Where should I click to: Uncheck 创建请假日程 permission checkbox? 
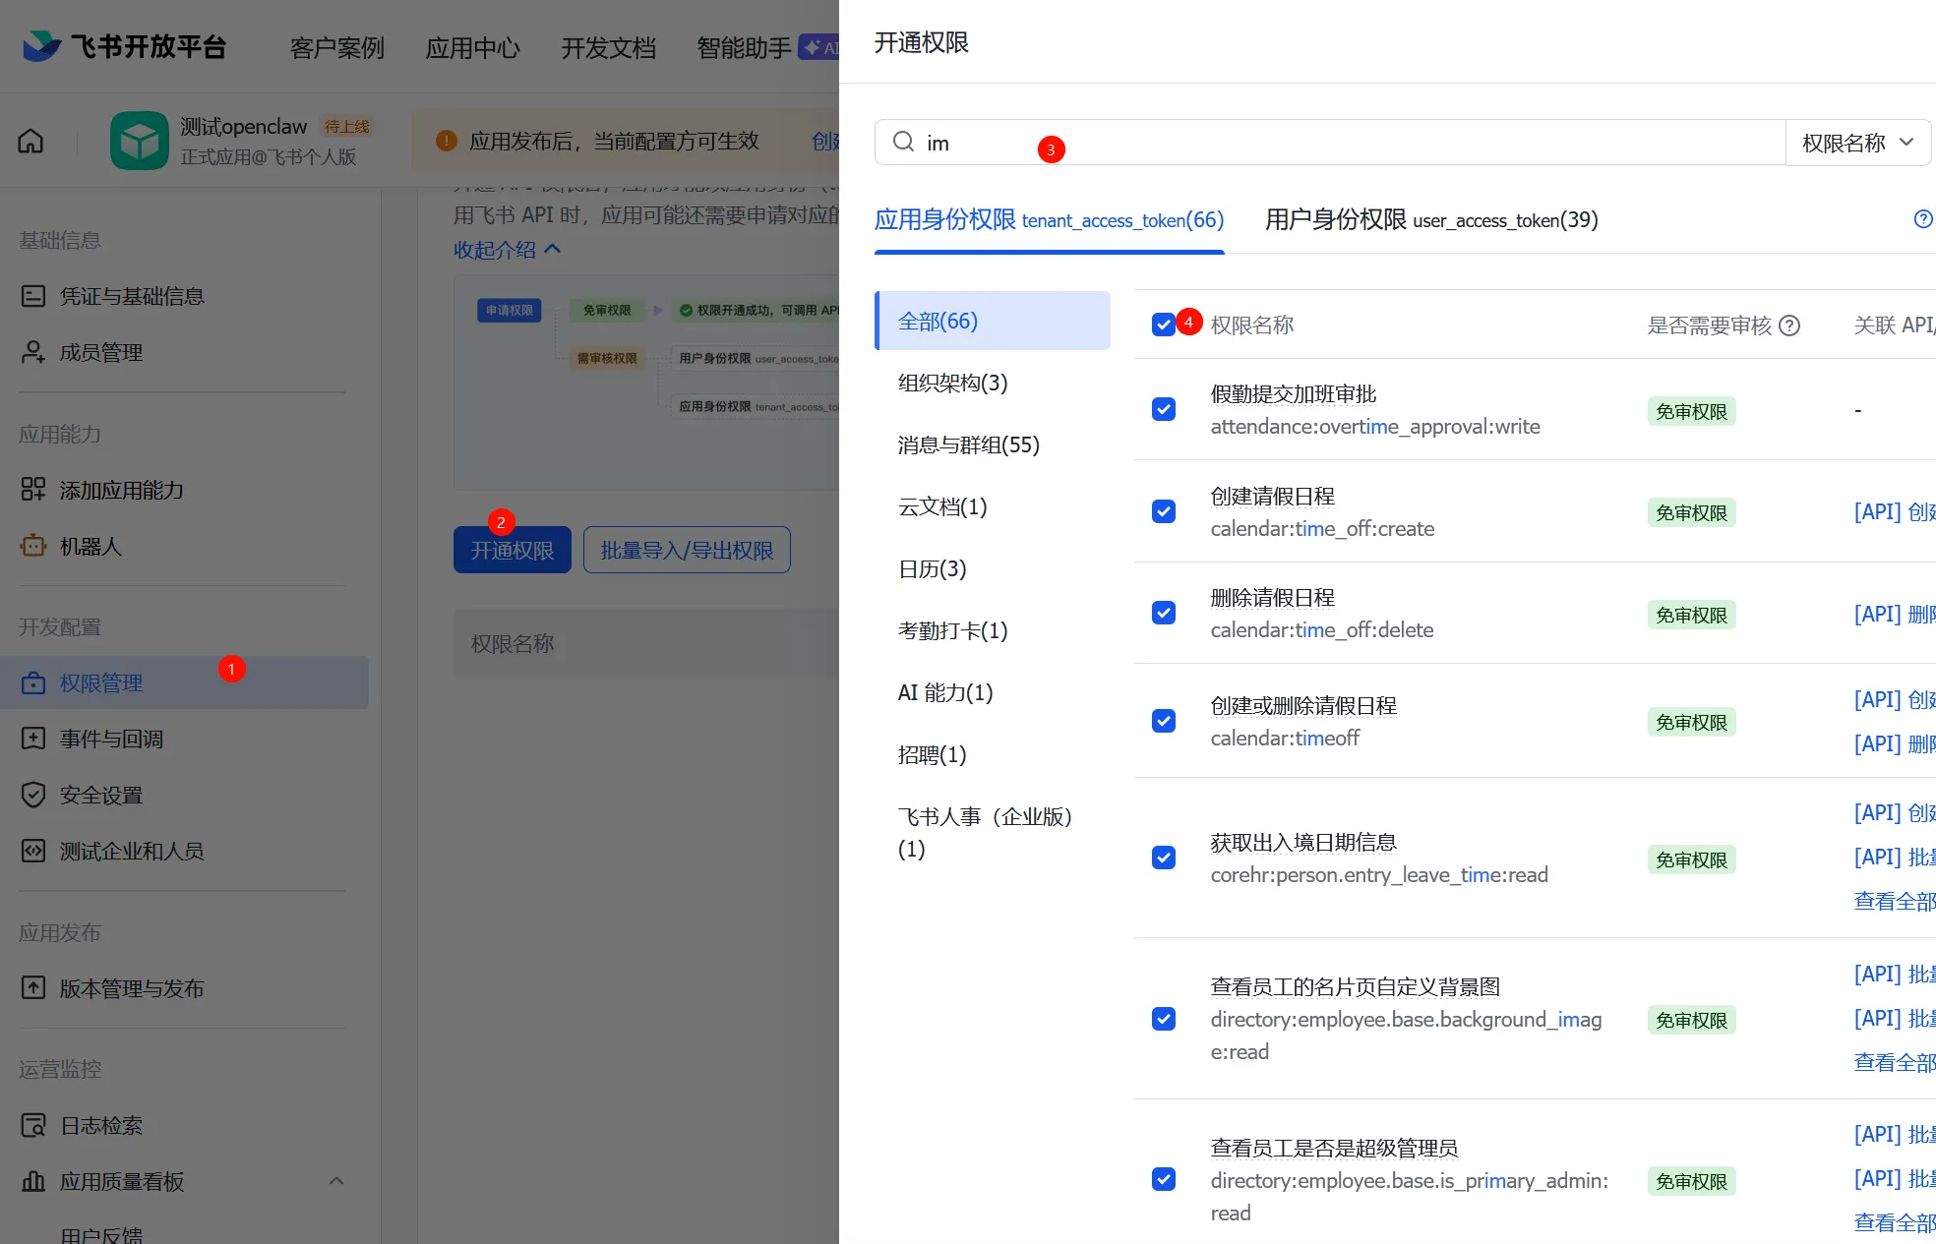coord(1164,511)
